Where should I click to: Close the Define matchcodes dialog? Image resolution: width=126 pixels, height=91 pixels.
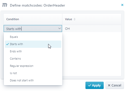pos(122,5)
